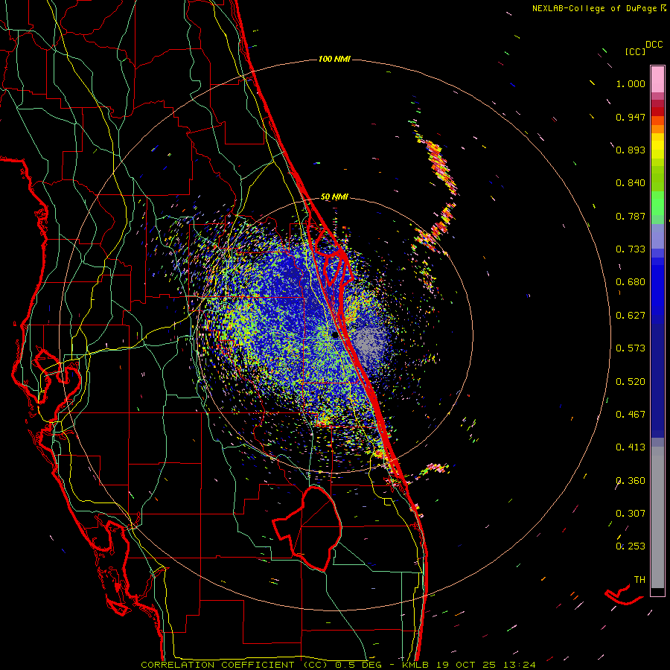Viewport: 670px width, 670px height.
Task: Click the black radar site dot at the ring center
Action: point(334,335)
